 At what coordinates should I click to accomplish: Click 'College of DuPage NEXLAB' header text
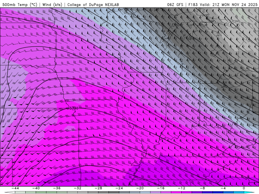tap(93, 5)
